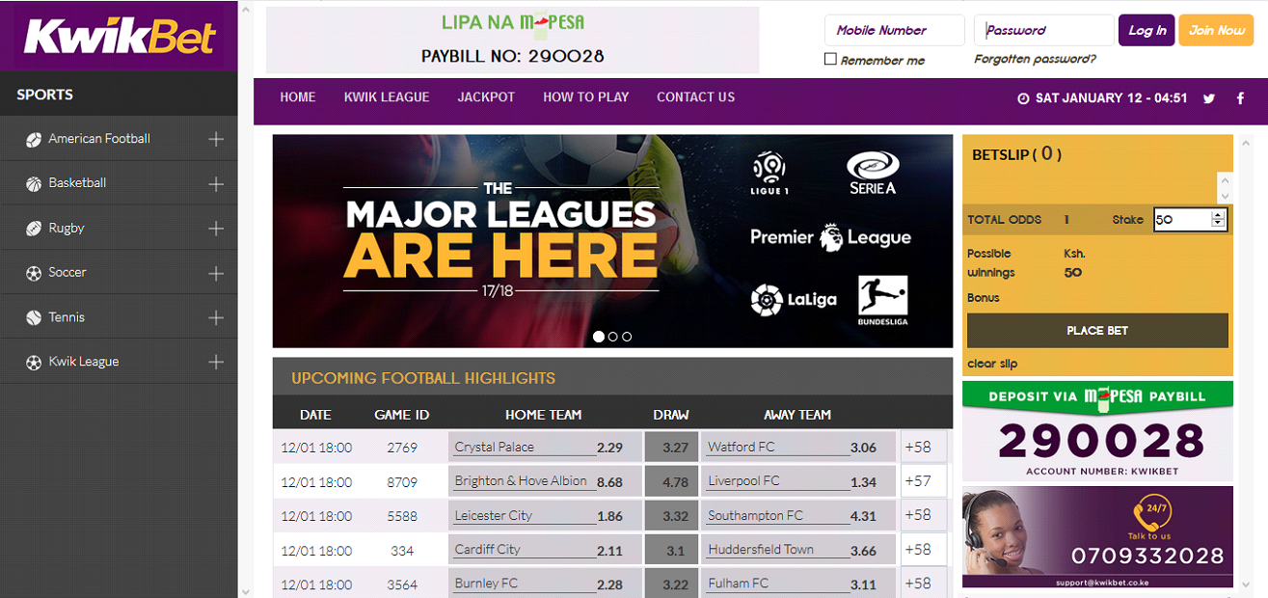Show +58 more markets for Crystal Palace
Screen dimensions: 1268x598
click(923, 447)
